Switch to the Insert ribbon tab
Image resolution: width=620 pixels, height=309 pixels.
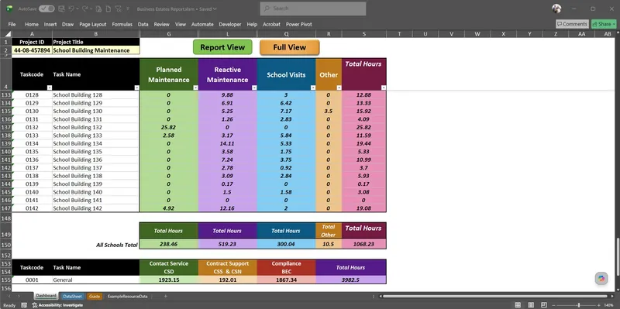[50, 24]
